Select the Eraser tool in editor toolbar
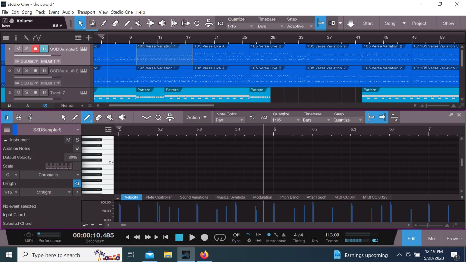Image resolution: width=466 pixels, height=262 pixels. pos(98,117)
